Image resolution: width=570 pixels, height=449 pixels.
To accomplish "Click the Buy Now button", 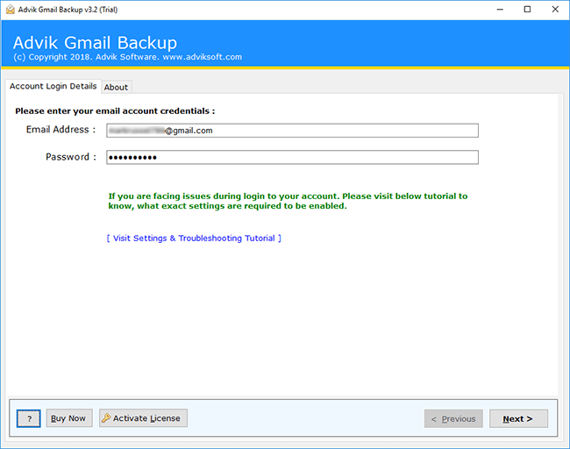I will (x=69, y=418).
